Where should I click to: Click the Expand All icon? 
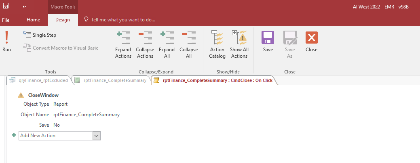pyautogui.click(x=167, y=38)
